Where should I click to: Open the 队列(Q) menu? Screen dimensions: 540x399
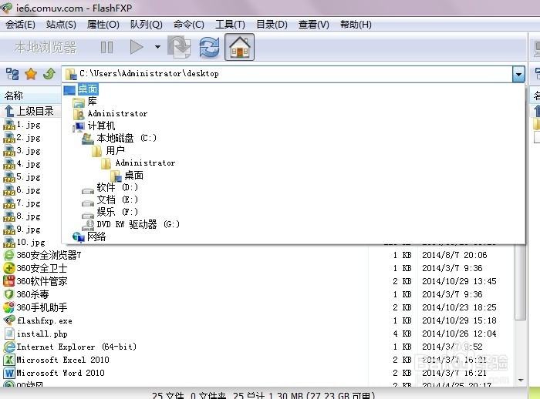146,25
